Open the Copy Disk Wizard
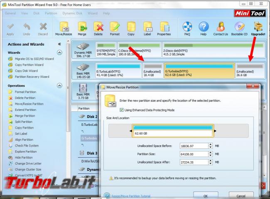Viewport: 270px width, 199px height. [x=26, y=71]
